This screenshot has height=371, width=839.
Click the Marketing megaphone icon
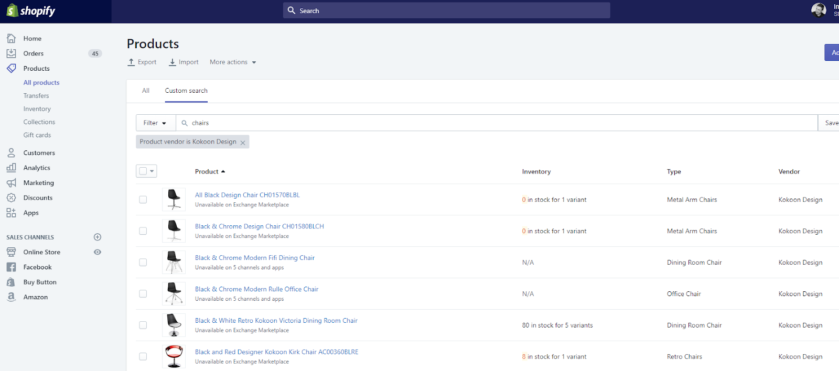click(11, 183)
